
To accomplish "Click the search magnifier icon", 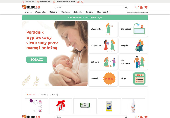I will (126, 7).
